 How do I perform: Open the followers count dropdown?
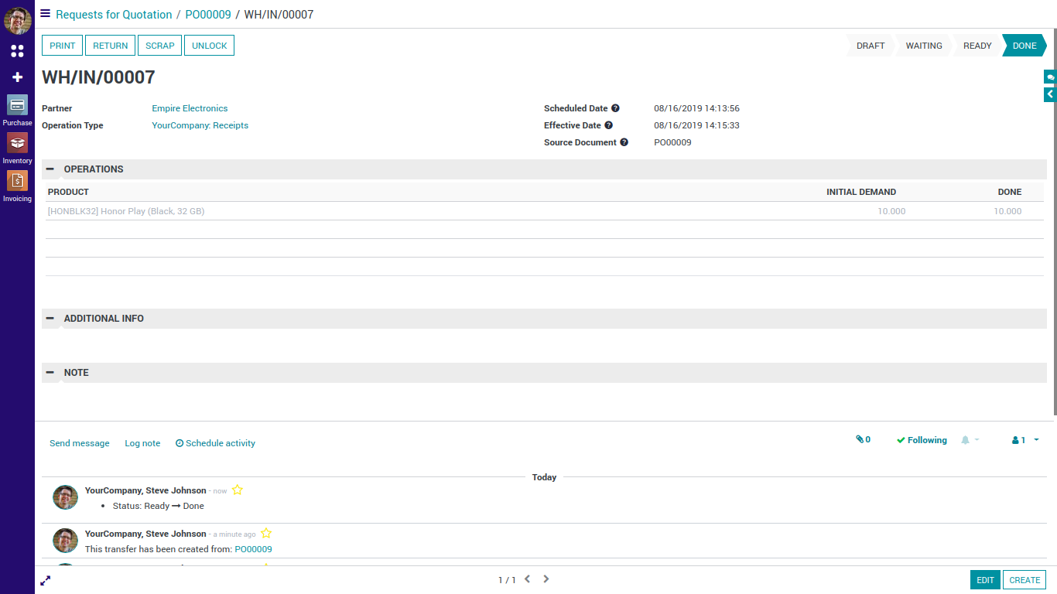click(1025, 440)
